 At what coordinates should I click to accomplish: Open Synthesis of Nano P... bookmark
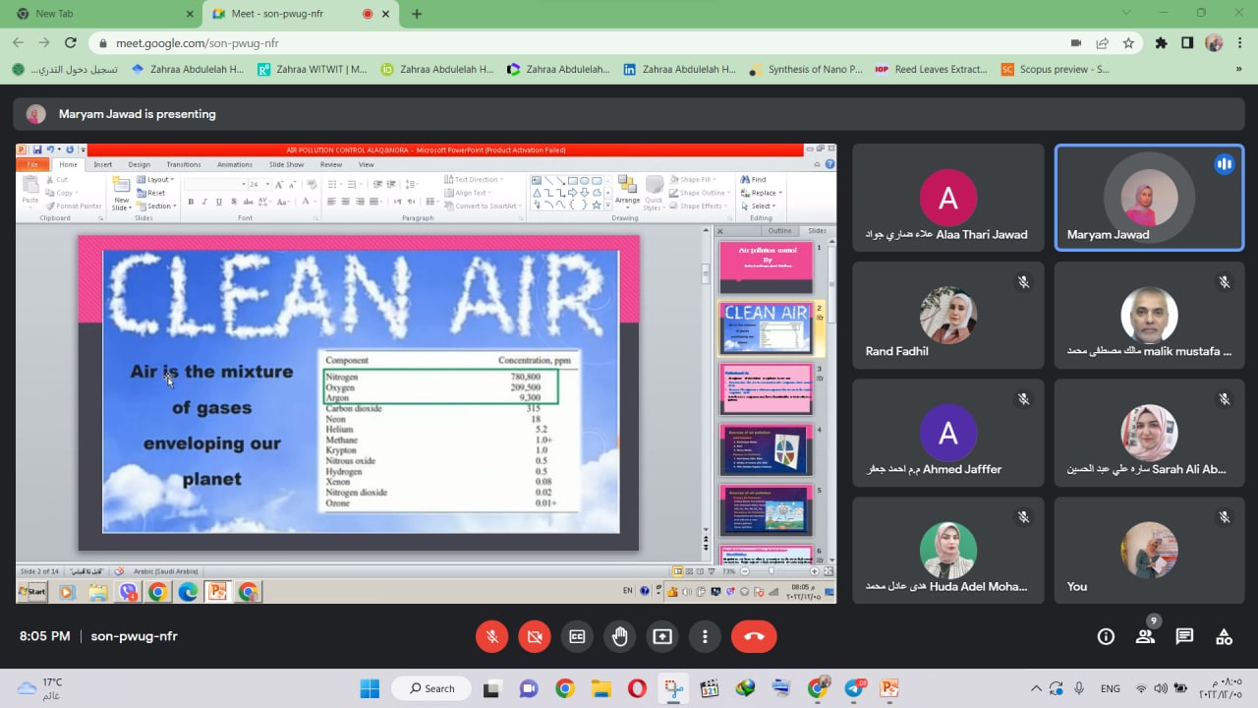(806, 69)
